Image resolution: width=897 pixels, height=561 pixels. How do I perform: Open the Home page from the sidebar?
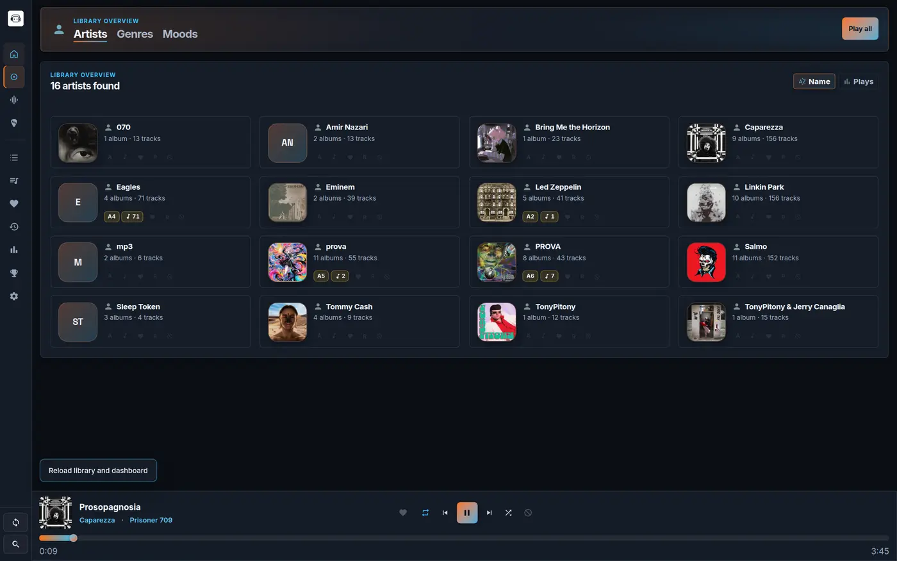point(14,54)
